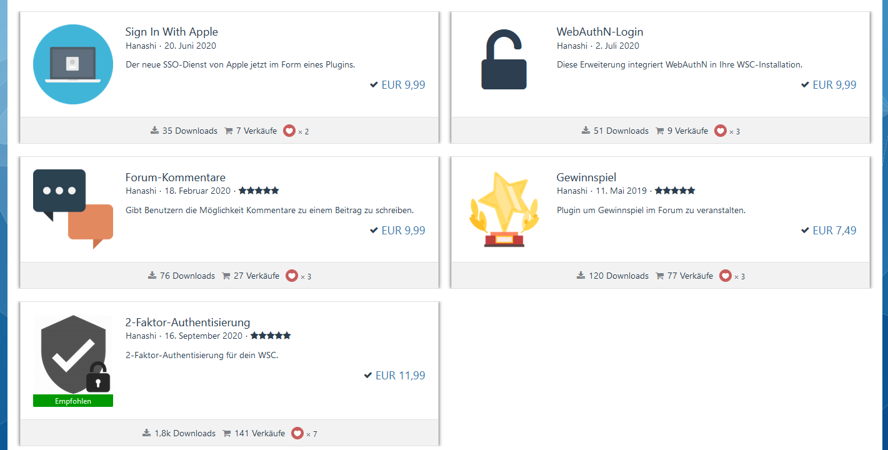Click the Sign In With Apple laptop icon
The width and height of the screenshot is (888, 450).
pyautogui.click(x=73, y=64)
